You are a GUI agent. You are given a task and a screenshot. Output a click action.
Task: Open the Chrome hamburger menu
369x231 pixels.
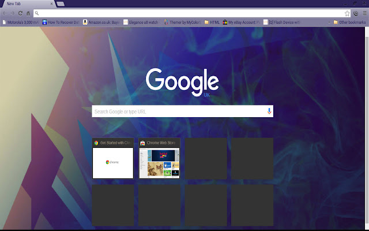[364, 13]
